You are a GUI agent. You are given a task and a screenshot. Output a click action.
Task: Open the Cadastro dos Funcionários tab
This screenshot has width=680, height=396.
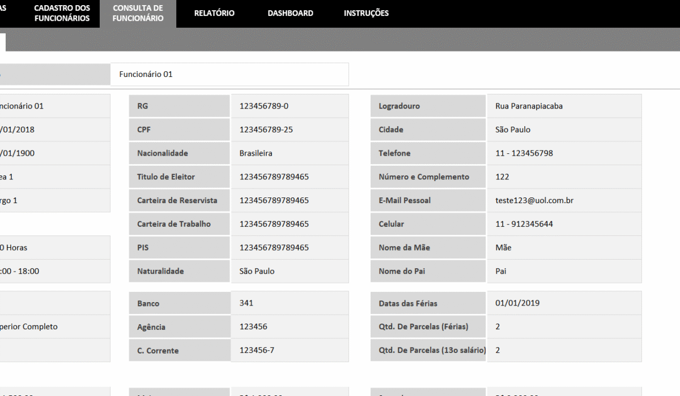pos(62,14)
